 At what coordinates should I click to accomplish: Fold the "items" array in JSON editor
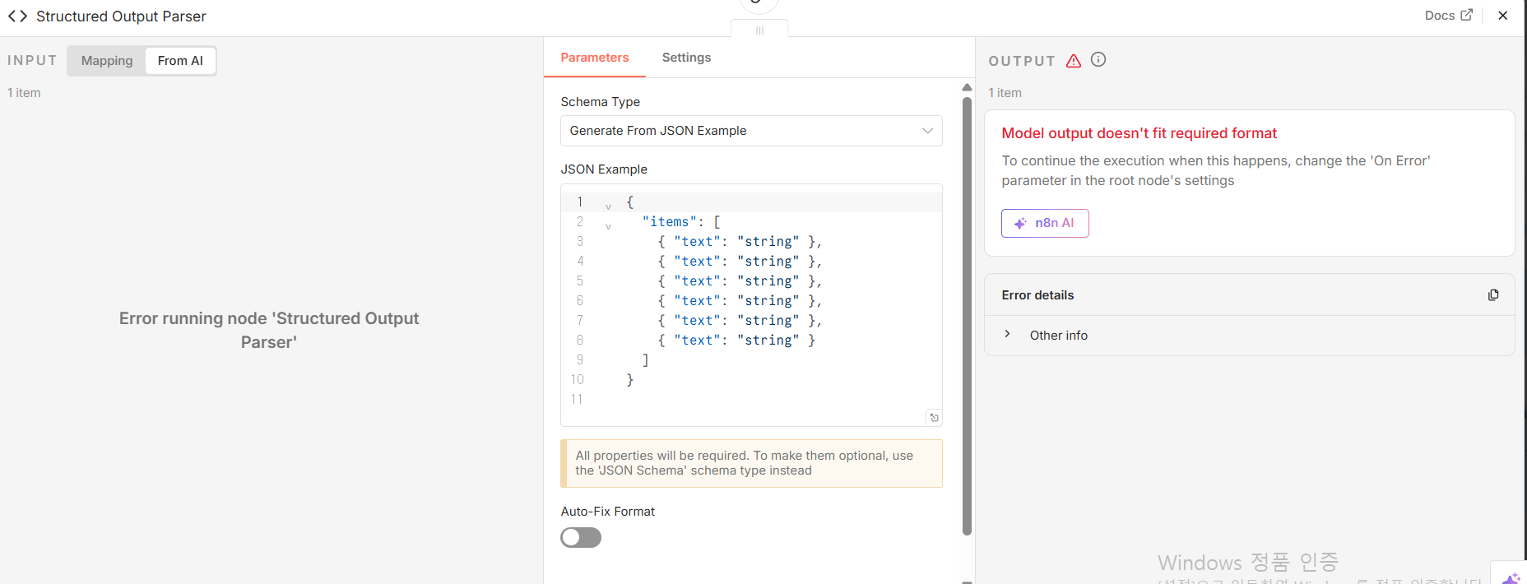coord(608,226)
